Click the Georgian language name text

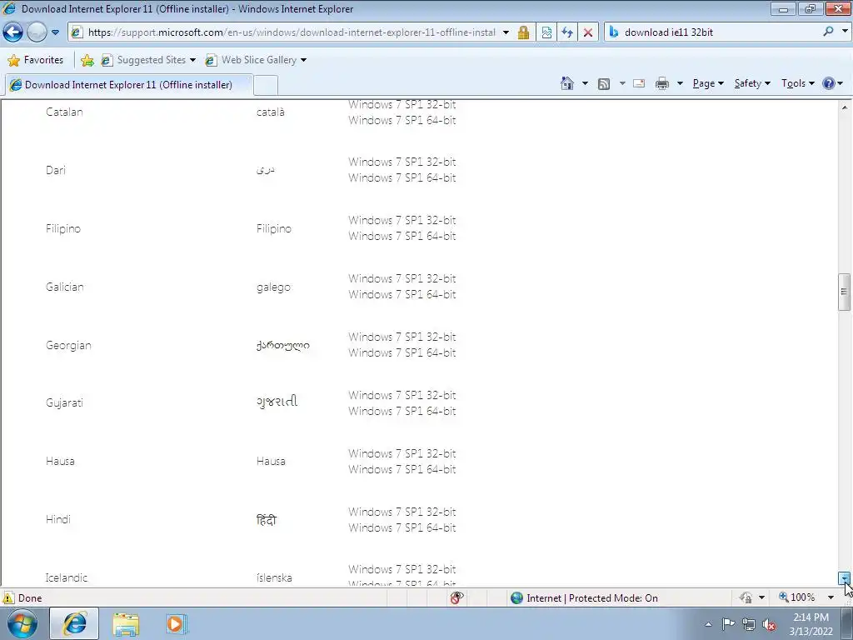click(x=68, y=345)
